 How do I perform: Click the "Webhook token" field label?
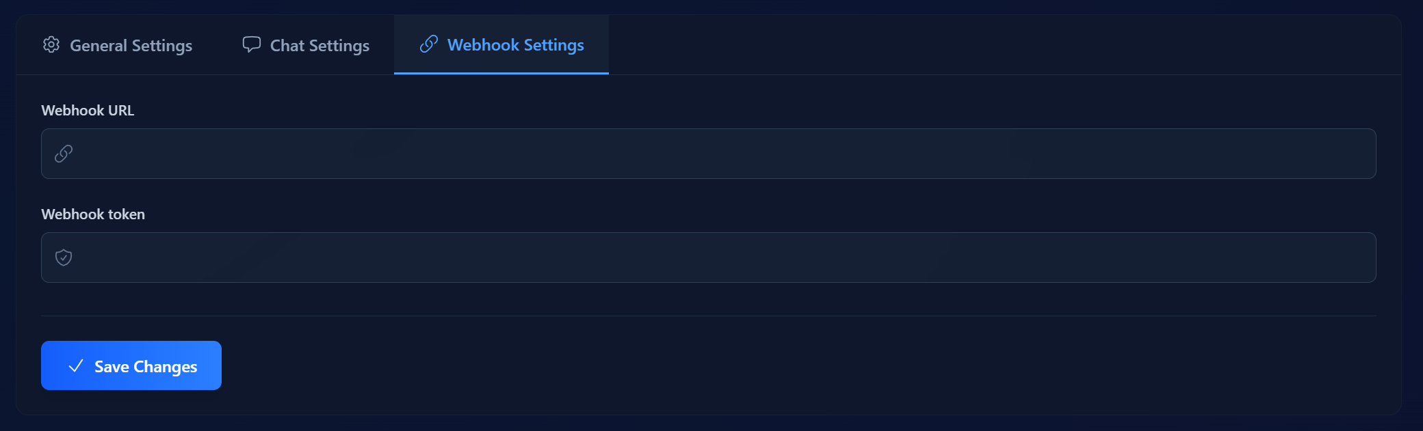(x=93, y=214)
